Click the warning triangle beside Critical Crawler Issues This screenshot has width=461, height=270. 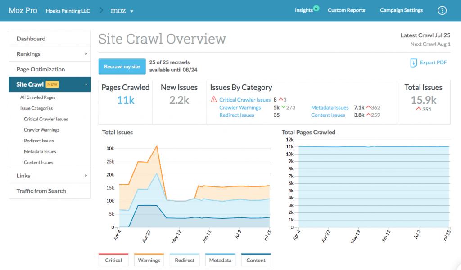(x=213, y=99)
